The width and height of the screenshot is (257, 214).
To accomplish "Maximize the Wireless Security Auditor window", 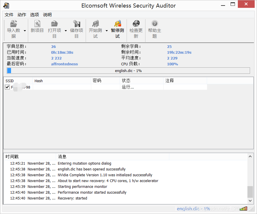I will click(233, 4).
